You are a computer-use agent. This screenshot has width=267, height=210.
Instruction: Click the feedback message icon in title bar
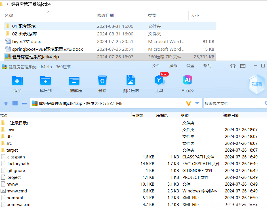click(243, 66)
